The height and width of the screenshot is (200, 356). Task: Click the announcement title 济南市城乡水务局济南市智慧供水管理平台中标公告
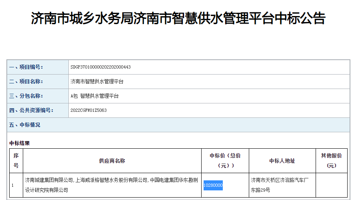[178, 18]
